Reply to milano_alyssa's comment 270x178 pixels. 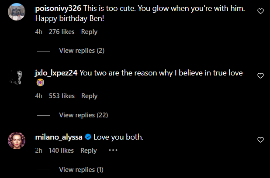pos(89,151)
